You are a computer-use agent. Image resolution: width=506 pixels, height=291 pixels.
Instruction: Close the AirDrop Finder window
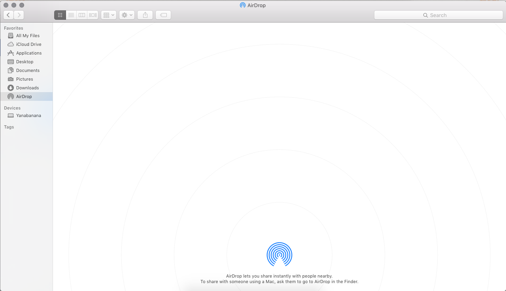[x=6, y=5]
